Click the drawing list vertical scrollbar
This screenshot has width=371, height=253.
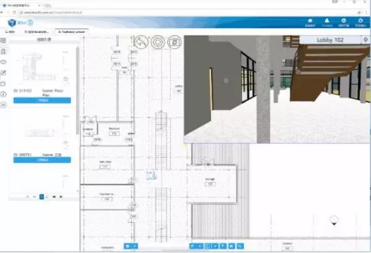(x=78, y=91)
